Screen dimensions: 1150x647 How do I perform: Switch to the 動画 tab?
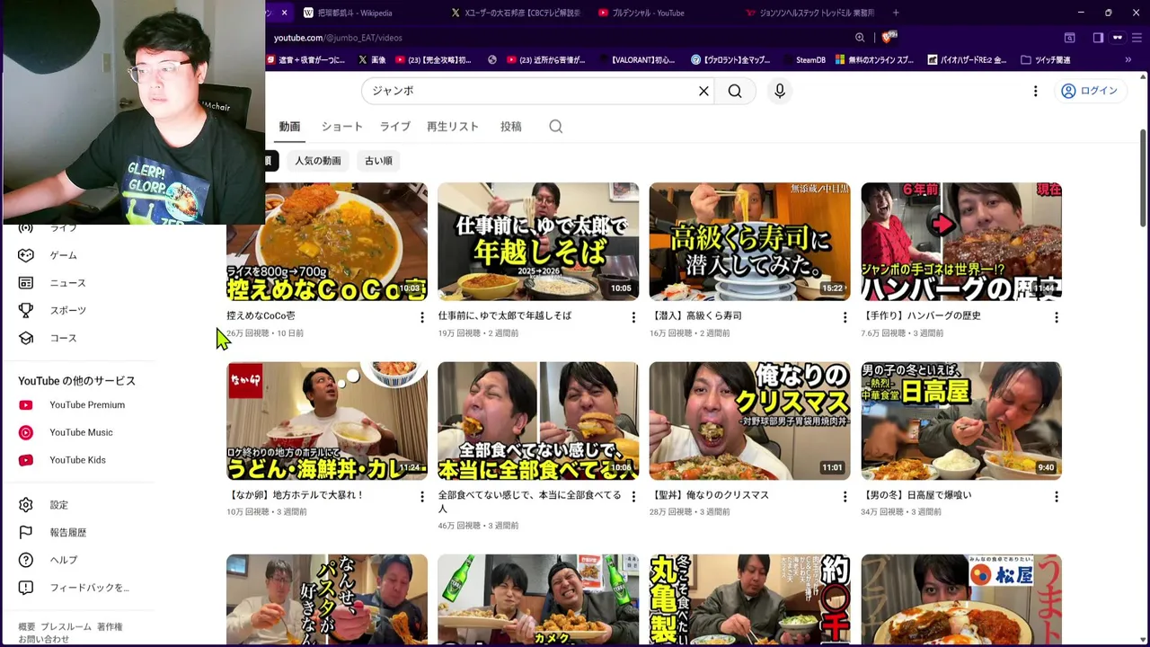pos(289,127)
